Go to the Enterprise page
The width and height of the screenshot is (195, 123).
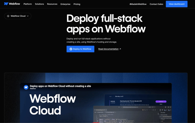(x=65, y=4)
